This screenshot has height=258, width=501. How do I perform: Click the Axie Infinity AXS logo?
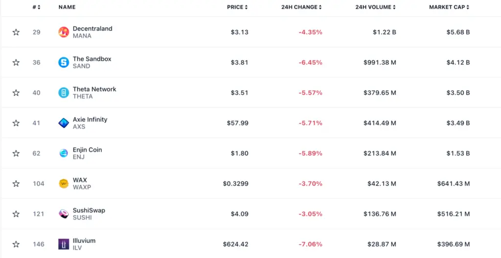pyautogui.click(x=64, y=123)
